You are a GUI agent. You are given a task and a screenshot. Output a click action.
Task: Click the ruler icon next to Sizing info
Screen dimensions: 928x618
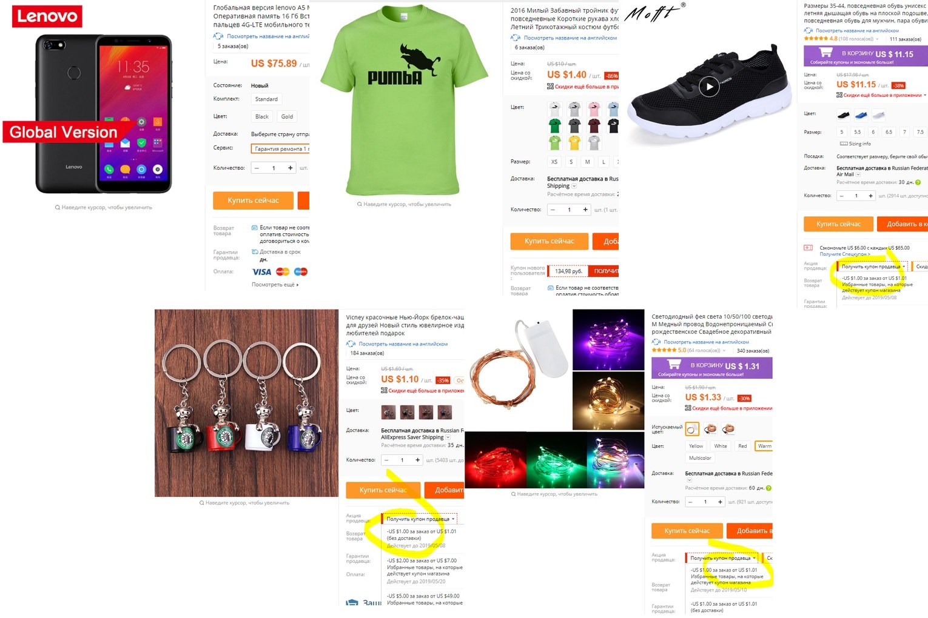[x=843, y=144]
